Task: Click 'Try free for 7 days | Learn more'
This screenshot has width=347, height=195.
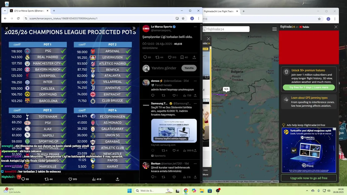Action: (x=309, y=87)
